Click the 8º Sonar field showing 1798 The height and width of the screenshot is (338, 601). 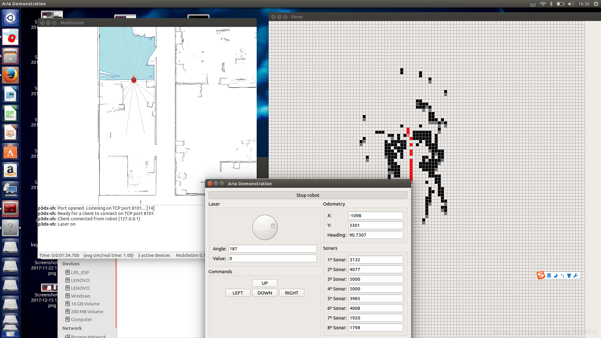point(376,327)
